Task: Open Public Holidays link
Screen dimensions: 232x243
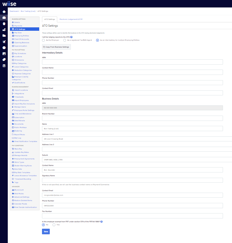Action: tap(20, 127)
